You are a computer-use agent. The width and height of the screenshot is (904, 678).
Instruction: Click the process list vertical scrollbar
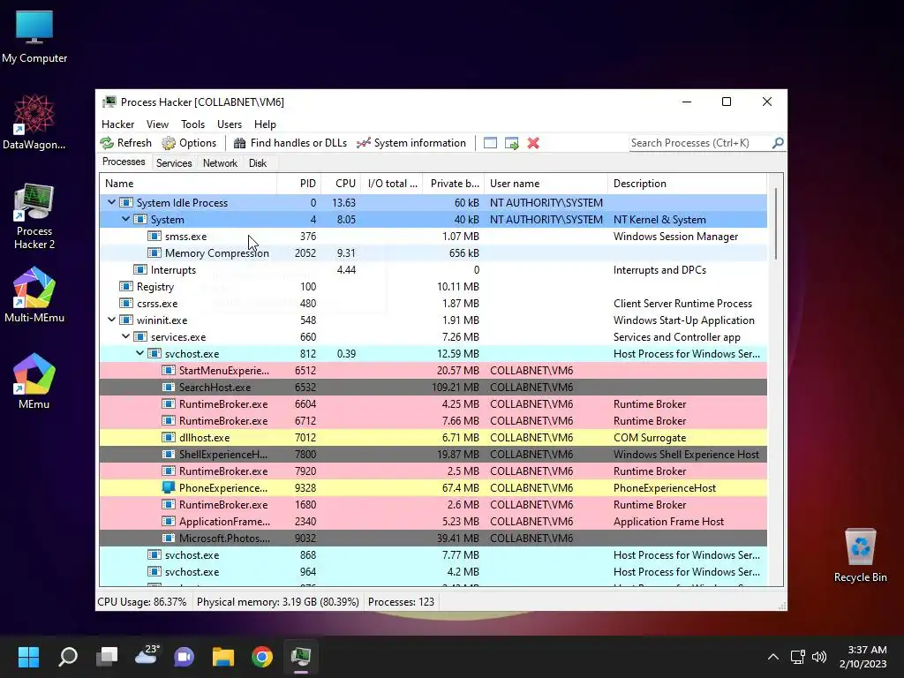(x=775, y=223)
